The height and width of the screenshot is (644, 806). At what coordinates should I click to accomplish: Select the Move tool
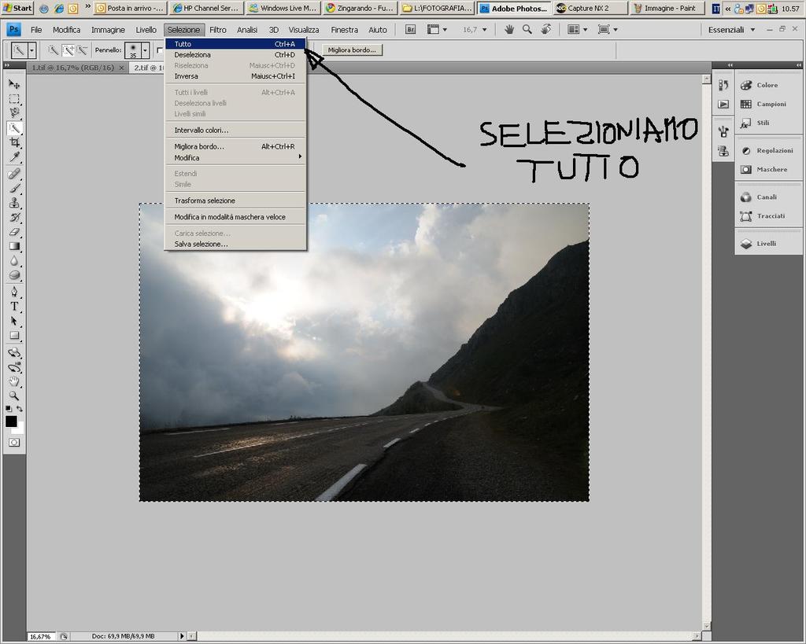point(14,84)
